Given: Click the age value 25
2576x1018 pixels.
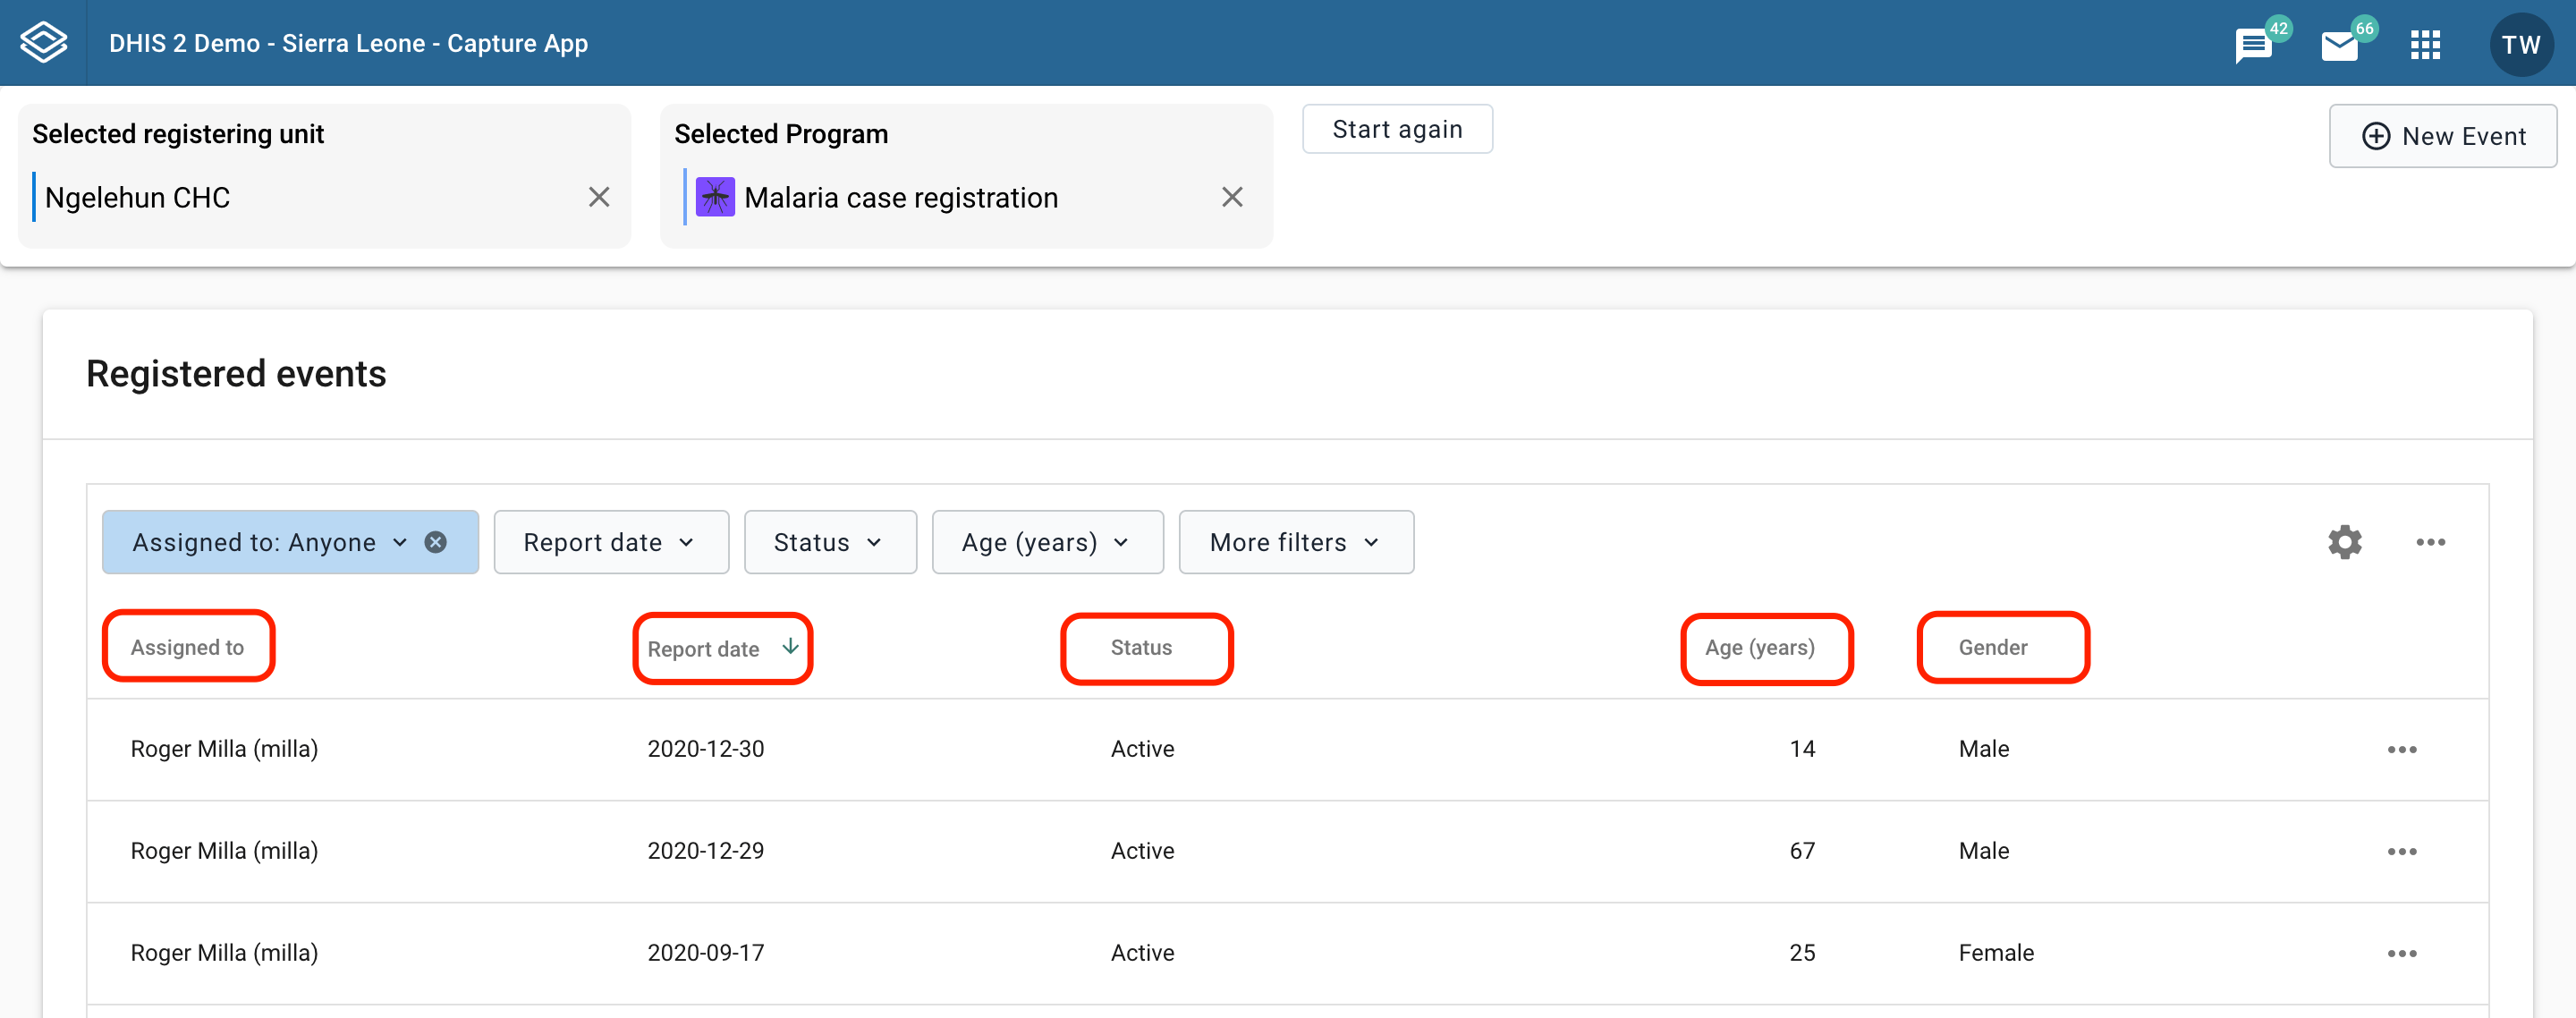Looking at the screenshot, I should tap(1802, 953).
